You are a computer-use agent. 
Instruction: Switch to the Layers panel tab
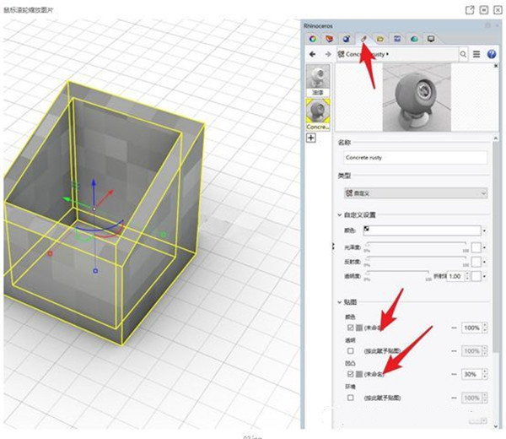pyautogui.click(x=329, y=39)
